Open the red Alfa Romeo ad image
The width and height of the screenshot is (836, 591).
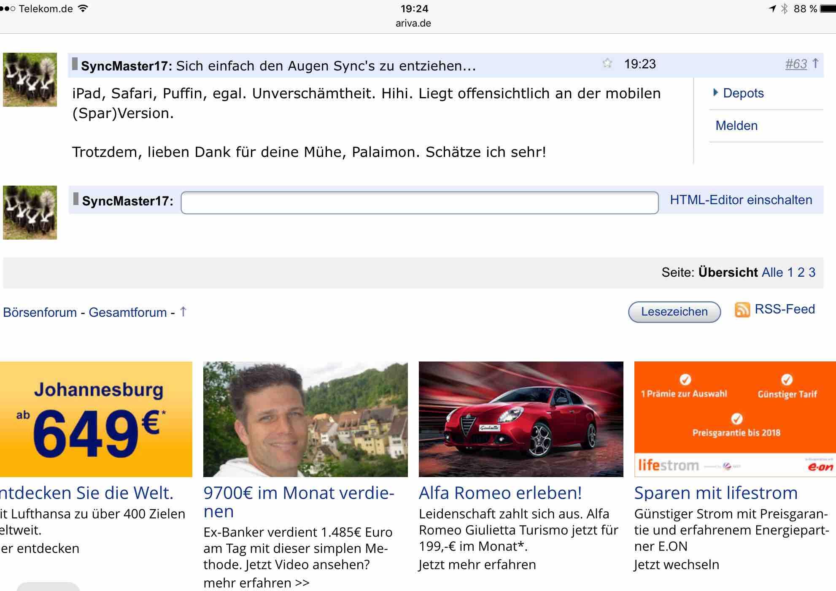pos(520,419)
